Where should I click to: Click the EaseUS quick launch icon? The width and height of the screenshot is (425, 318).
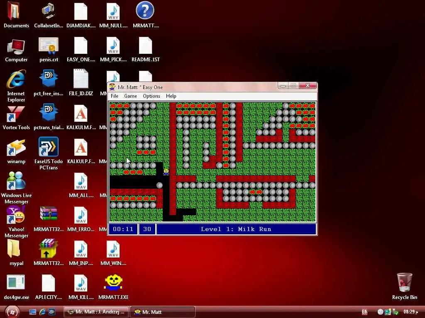tap(51, 312)
